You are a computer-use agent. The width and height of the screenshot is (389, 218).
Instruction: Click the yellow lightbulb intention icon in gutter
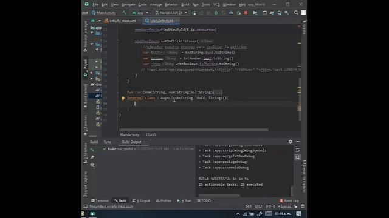[123, 98]
